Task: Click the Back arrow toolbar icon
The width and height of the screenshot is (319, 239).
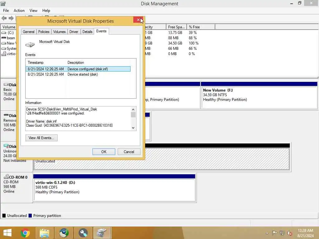Action: 4,18
